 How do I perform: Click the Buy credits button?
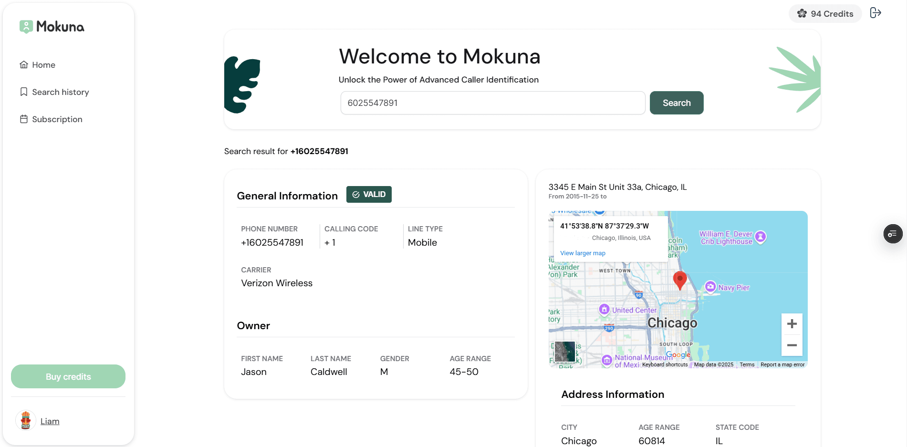(68, 376)
